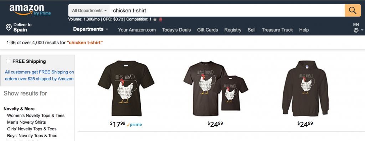The height and width of the screenshot is (141, 365).
Task: Open Today's Deals in the nav bar
Action: coord(176,30)
